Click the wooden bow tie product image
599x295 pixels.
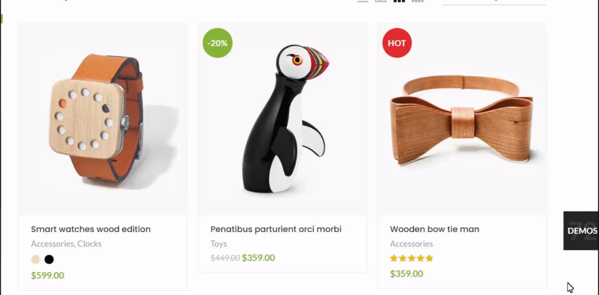(462, 119)
